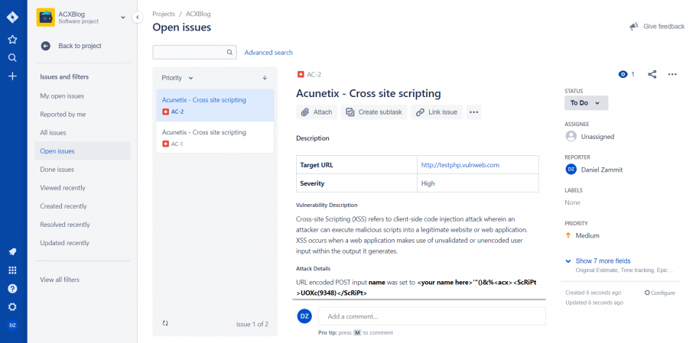Open Jira settings gear icon
The width and height of the screenshot is (696, 343).
pos(12,306)
